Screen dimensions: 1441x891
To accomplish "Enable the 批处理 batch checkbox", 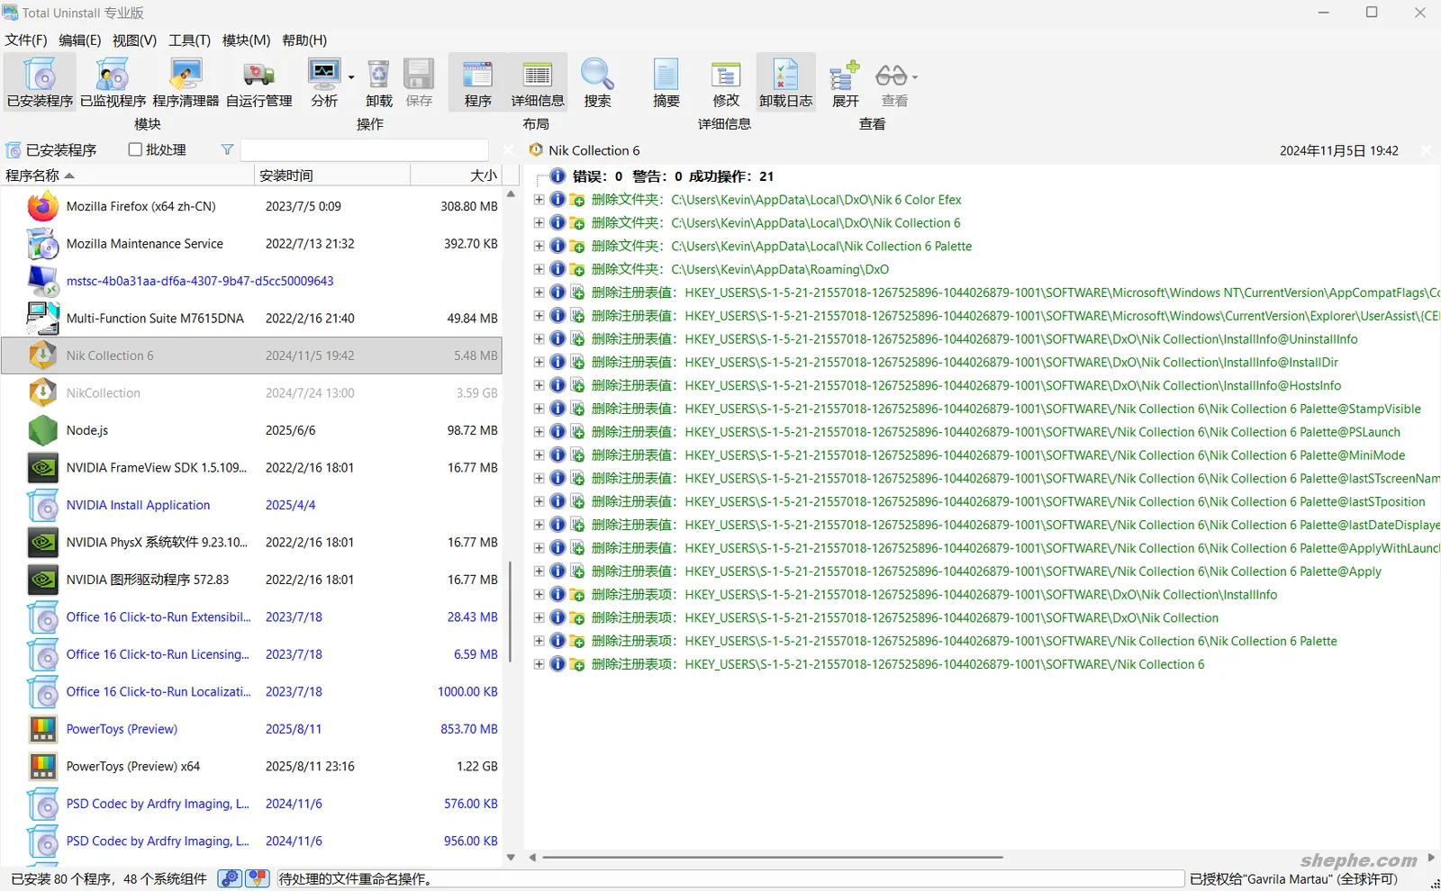I will pyautogui.click(x=136, y=150).
